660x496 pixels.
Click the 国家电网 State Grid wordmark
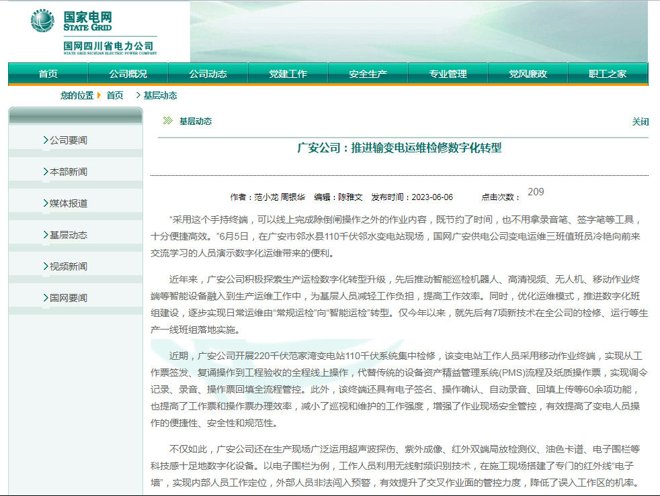click(x=87, y=21)
